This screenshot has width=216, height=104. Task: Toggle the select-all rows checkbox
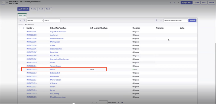coord(20,28)
